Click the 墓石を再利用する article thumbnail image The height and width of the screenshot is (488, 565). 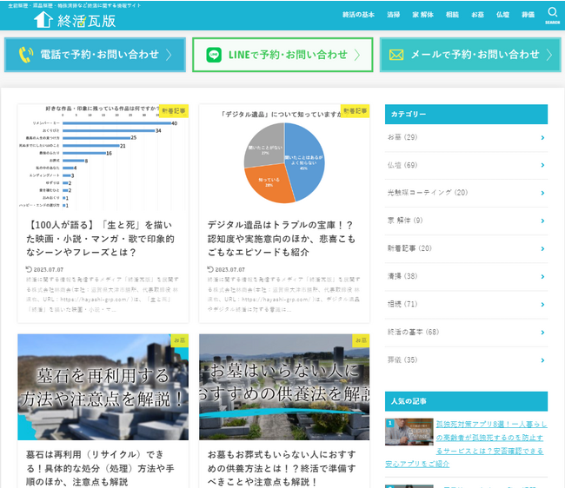[x=103, y=387]
